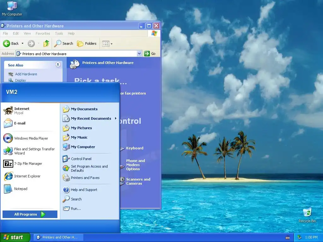
Task: Open Printers and Faxes
Action: point(90,178)
